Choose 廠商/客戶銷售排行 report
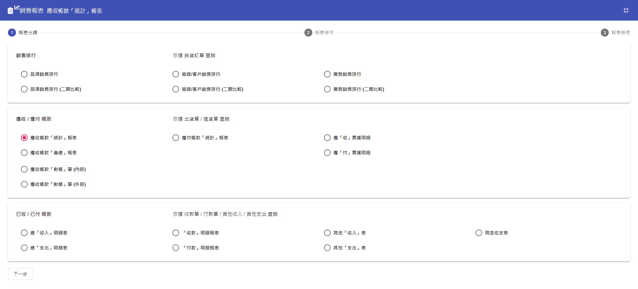638x289 pixels. 176,74
